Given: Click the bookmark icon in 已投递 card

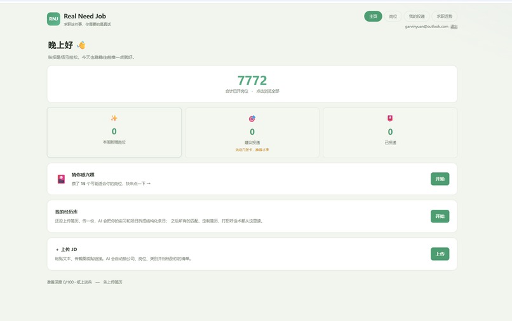Looking at the screenshot, I should point(390,118).
